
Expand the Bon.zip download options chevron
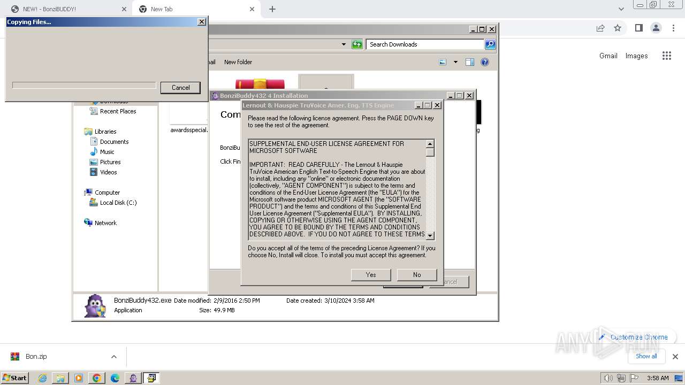click(x=113, y=357)
